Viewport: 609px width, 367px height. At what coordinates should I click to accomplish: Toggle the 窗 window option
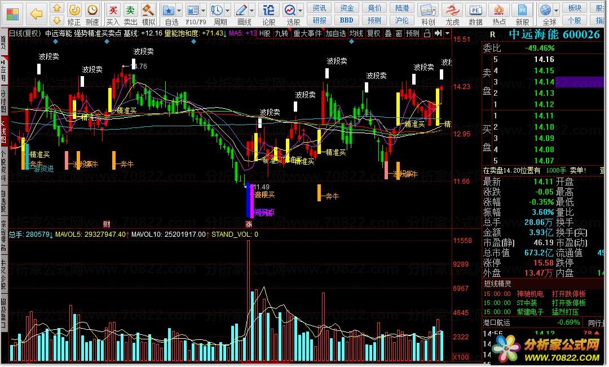399,33
